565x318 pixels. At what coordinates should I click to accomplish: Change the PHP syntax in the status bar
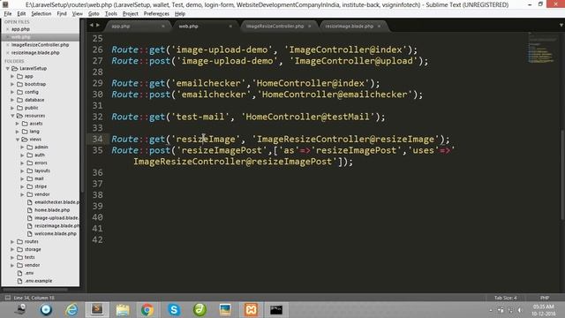tap(545, 298)
